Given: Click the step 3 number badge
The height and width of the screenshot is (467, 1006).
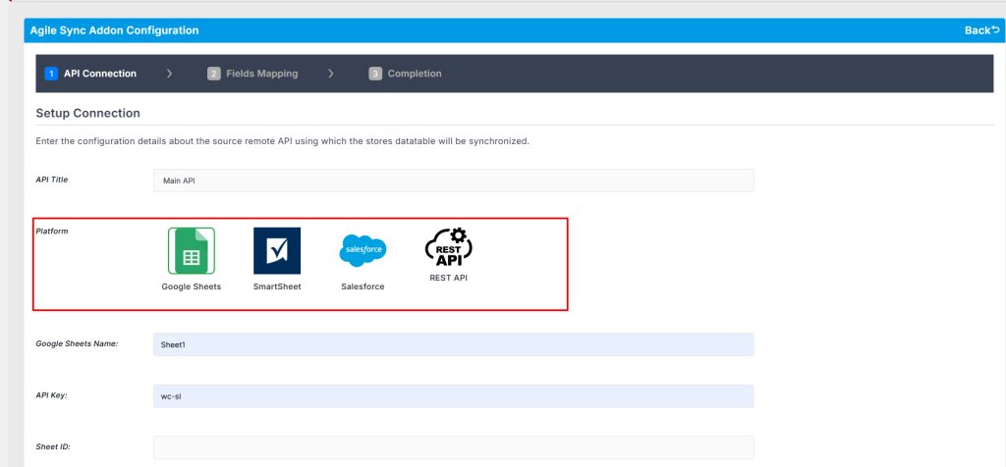Looking at the screenshot, I should [x=374, y=74].
